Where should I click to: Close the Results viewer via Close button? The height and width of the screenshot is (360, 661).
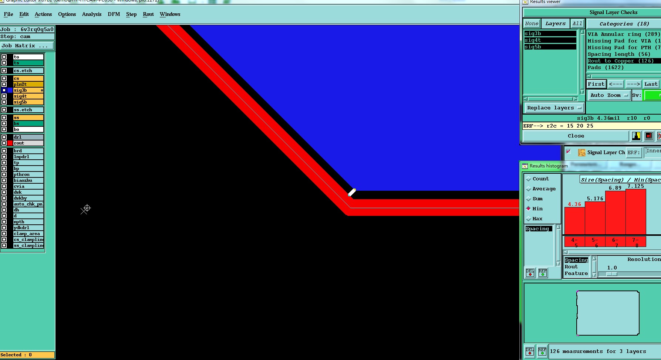pyautogui.click(x=576, y=136)
